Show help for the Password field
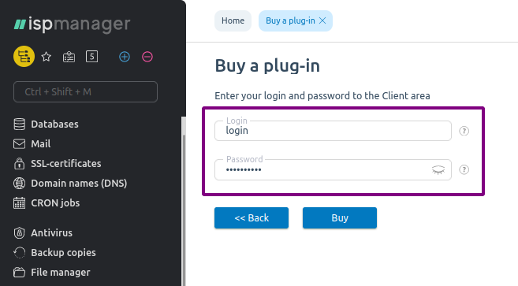518x286 pixels. click(464, 169)
